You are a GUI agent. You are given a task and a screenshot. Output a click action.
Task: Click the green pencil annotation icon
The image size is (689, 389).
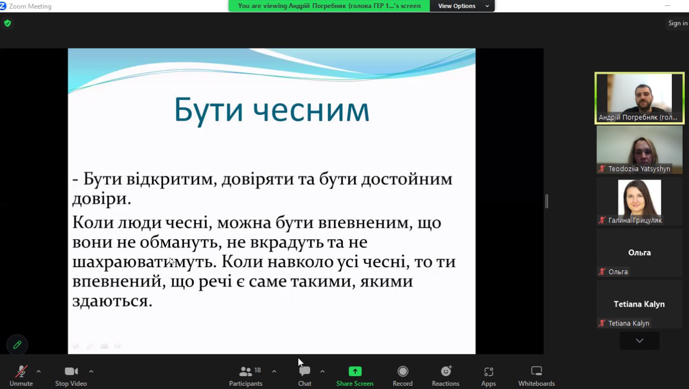coord(17,345)
